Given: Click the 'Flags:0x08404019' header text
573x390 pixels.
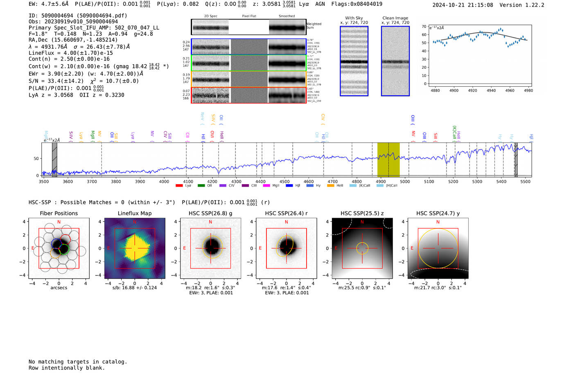Looking at the screenshot, I should tap(357, 4).
